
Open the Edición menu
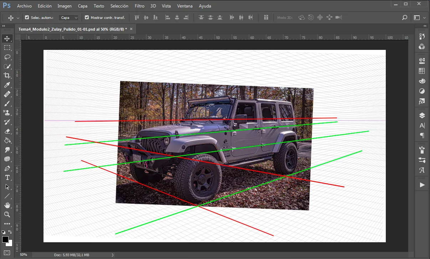pos(45,6)
